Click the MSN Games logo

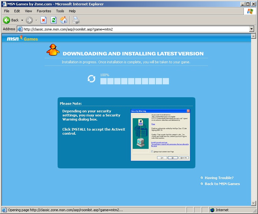click(22, 38)
